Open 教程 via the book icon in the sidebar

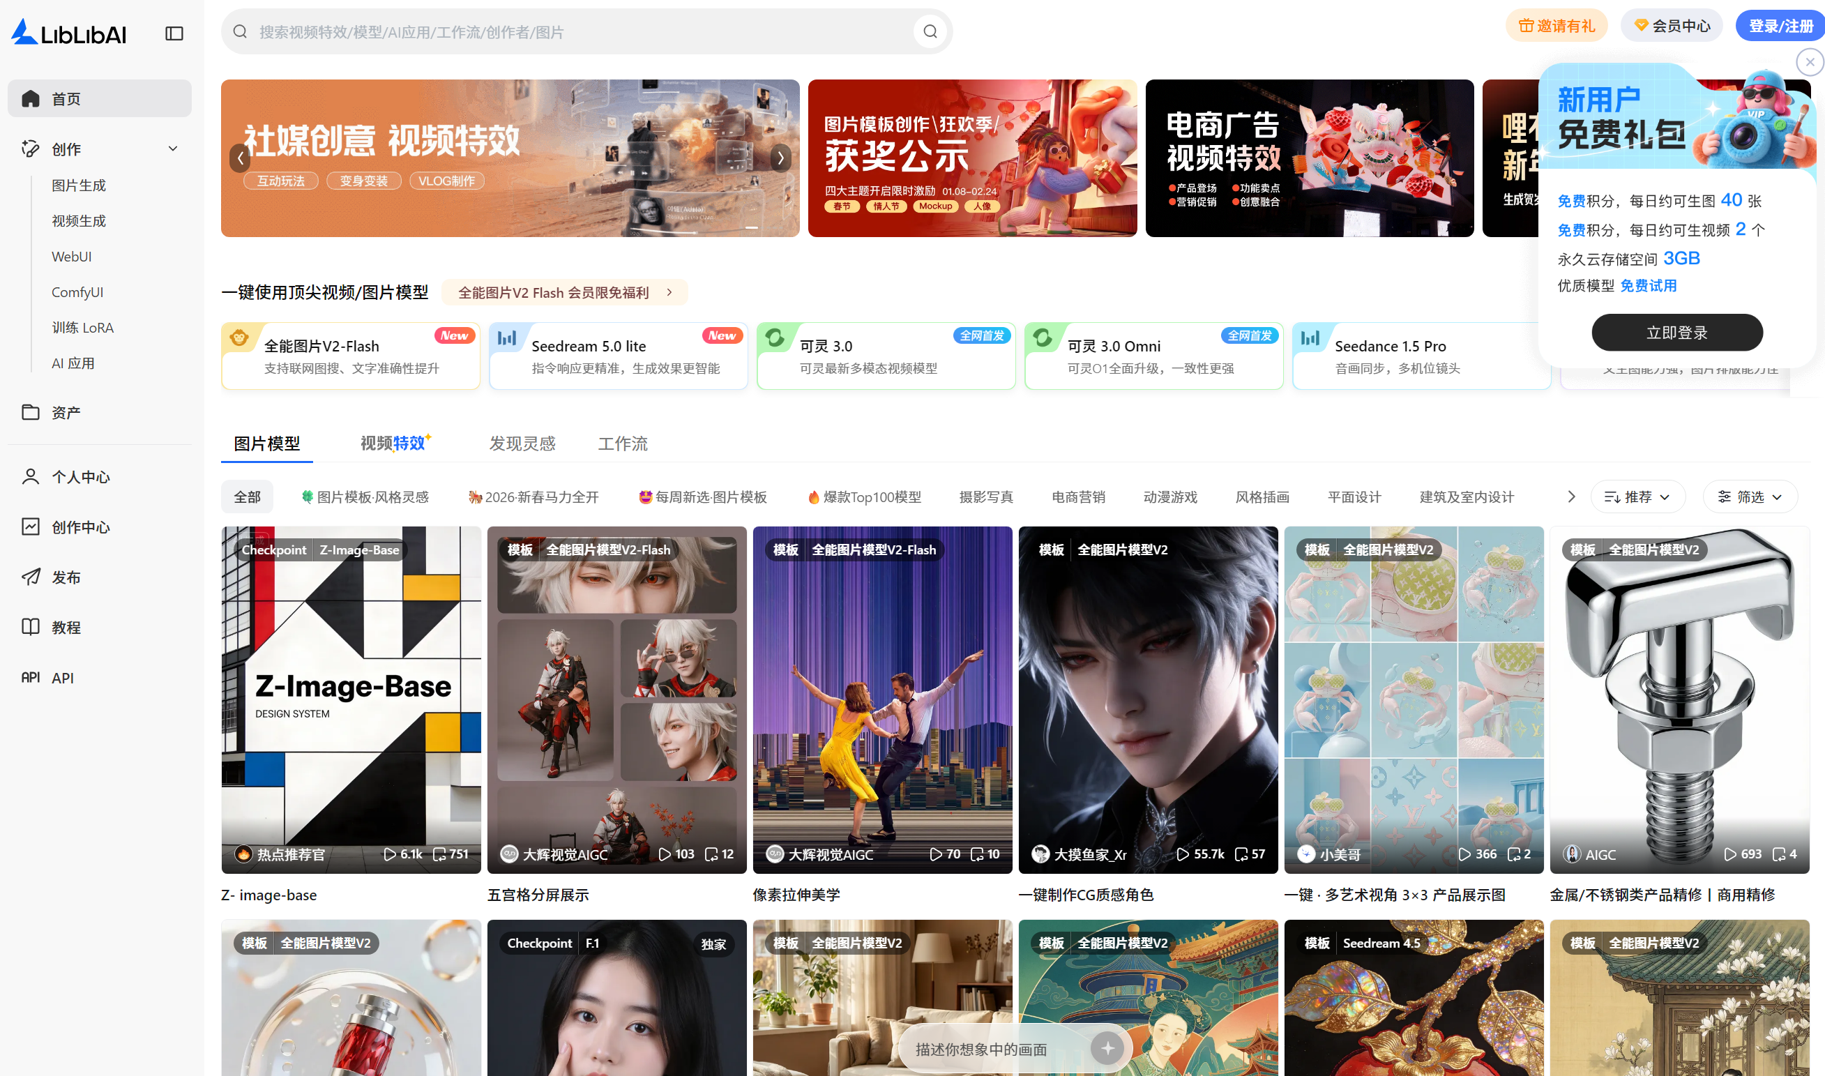(31, 626)
